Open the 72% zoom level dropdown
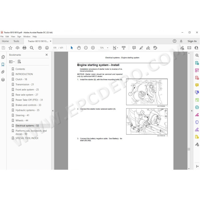The height and width of the screenshot is (200, 200). (x=107, y=48)
